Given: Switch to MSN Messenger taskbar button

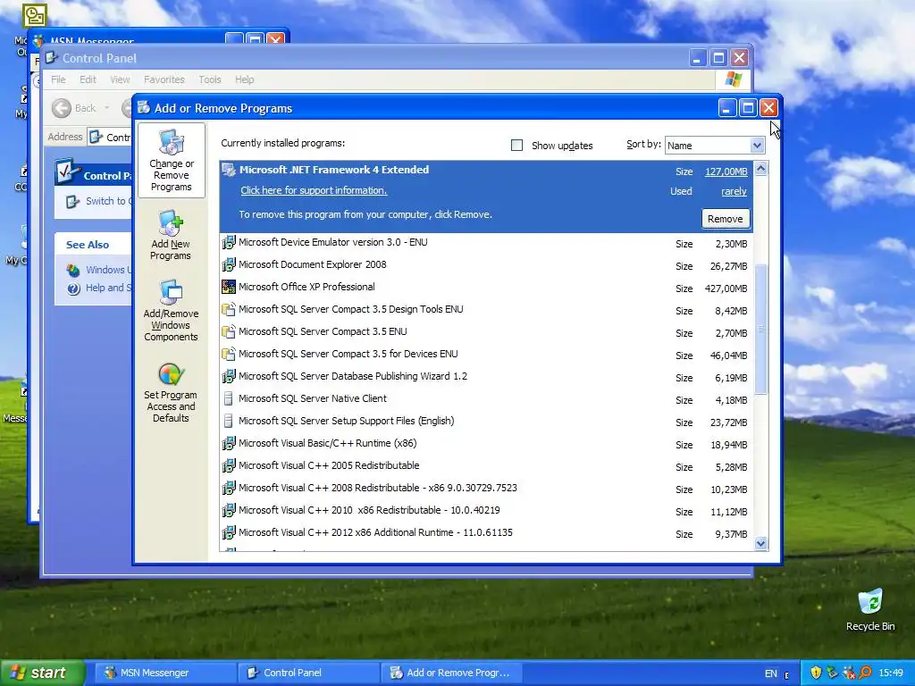Looking at the screenshot, I should pyautogui.click(x=164, y=673).
